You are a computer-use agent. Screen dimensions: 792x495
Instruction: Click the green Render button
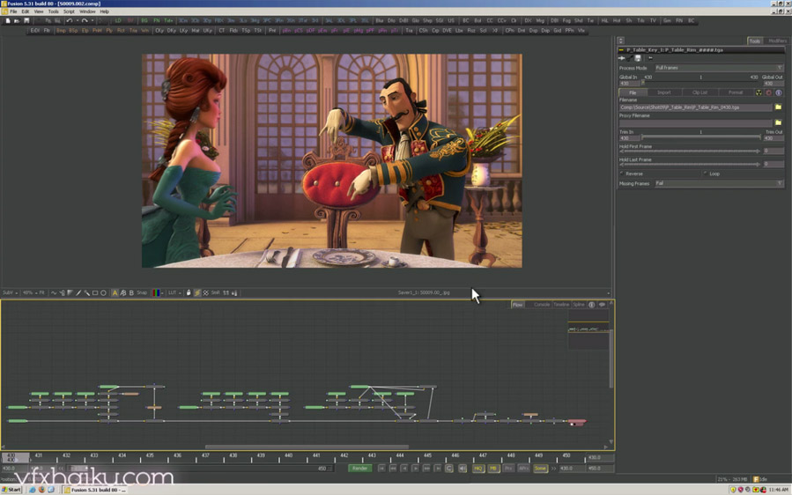click(359, 469)
